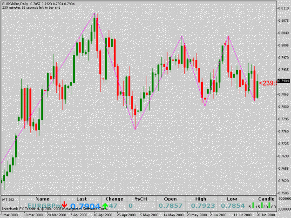Screen dimensions: 291x218
Task: Click the Low value 0.7854
Action: 233,206
